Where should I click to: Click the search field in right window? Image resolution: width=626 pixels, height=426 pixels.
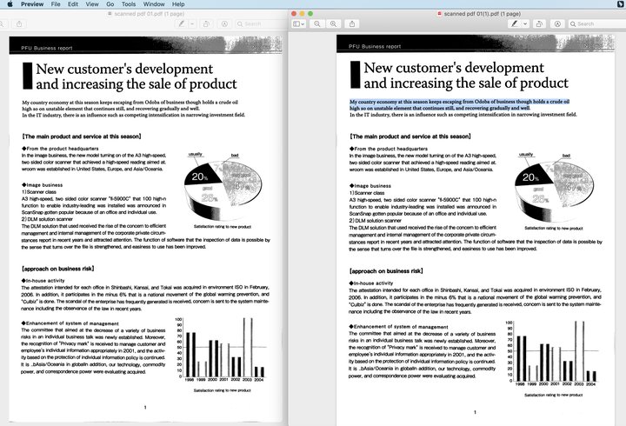click(x=596, y=24)
